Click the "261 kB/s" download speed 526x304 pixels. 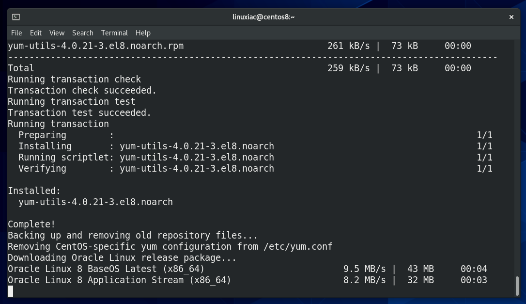tap(349, 46)
